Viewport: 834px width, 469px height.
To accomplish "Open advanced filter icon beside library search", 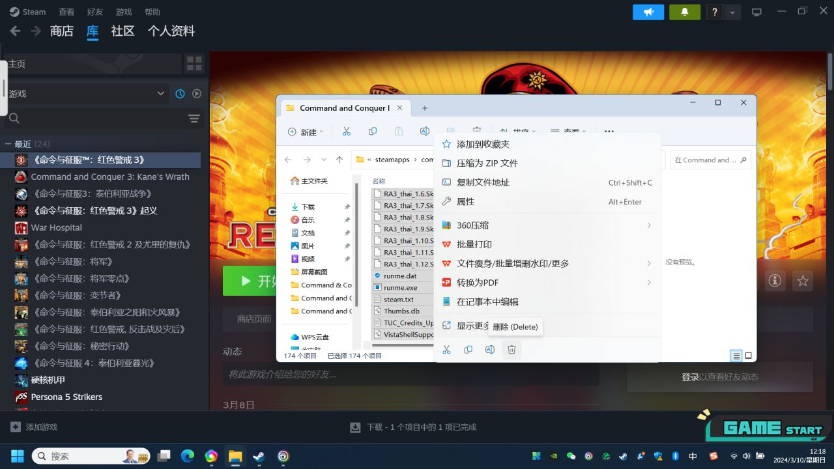I will coord(194,118).
